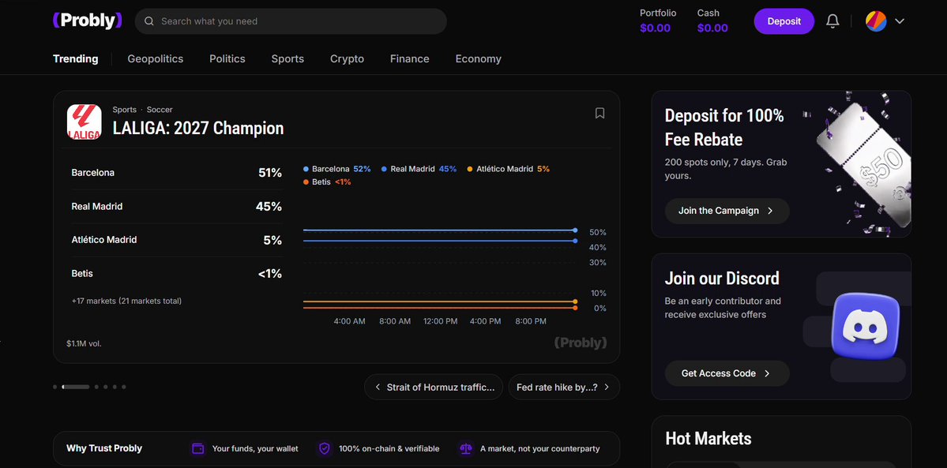Click the Discord logo graphic
Screen dimensions: 947x468
coord(866,326)
